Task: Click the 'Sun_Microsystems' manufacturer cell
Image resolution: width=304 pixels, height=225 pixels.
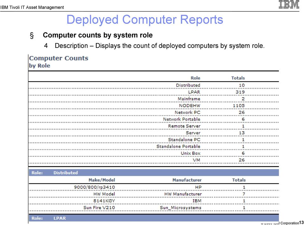Action: click(181, 208)
